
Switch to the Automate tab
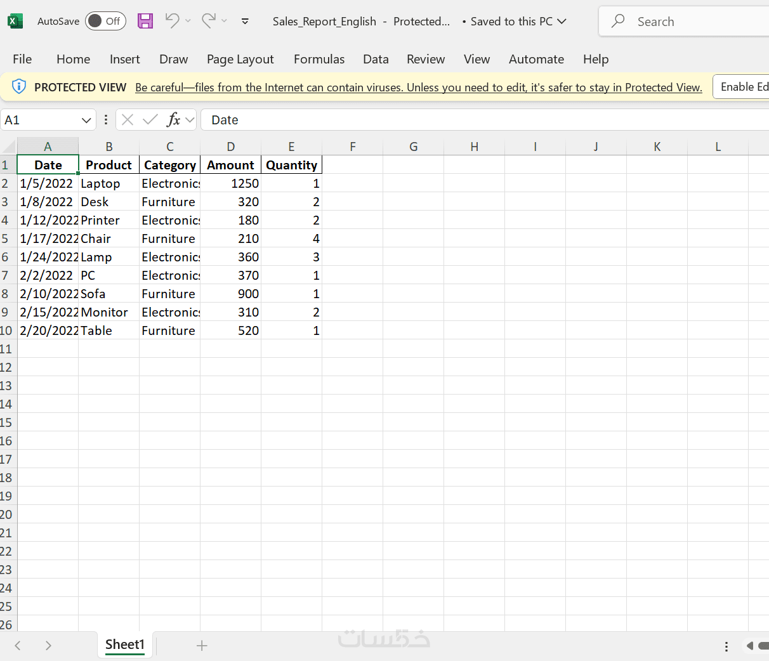pyautogui.click(x=536, y=59)
